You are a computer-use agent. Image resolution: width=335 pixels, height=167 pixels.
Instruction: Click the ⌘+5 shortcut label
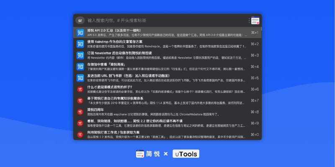click(255, 78)
